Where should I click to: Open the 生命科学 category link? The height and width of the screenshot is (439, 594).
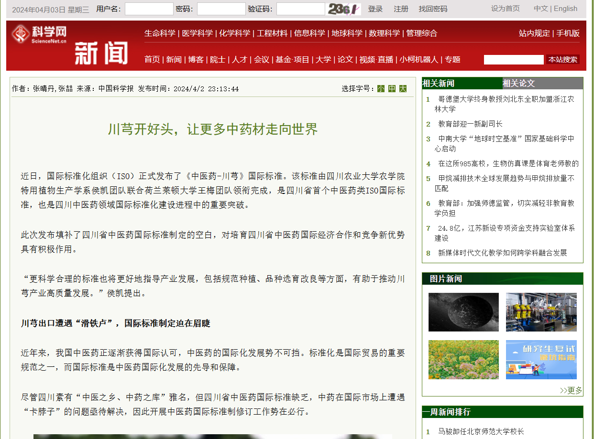160,33
